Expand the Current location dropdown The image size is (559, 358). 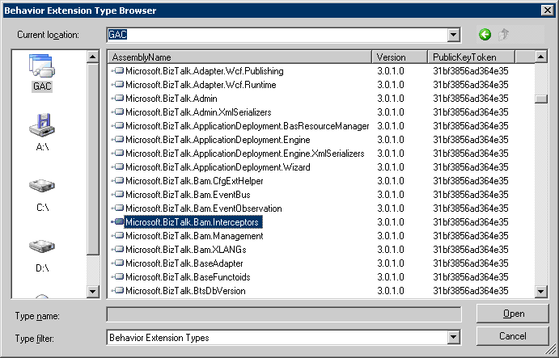coord(454,35)
